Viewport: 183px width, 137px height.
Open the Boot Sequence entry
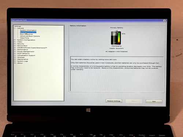tap(26, 34)
